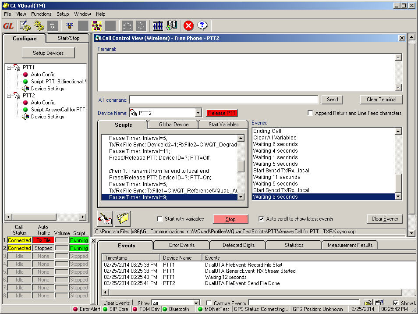Click the bee-shaped toolbar icon

tap(70, 26)
